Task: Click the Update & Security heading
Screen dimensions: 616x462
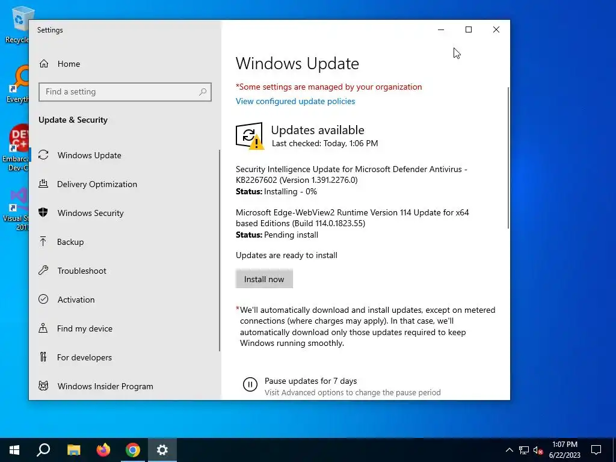Action: tap(73, 120)
